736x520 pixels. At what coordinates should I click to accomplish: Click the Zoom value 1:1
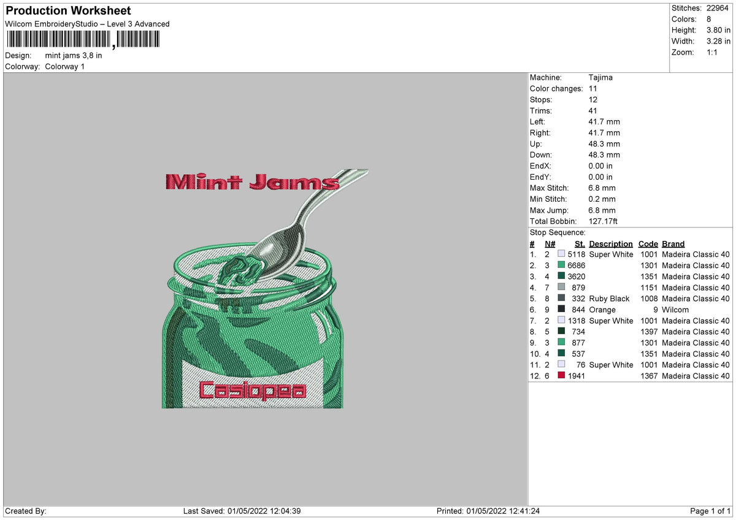click(713, 52)
